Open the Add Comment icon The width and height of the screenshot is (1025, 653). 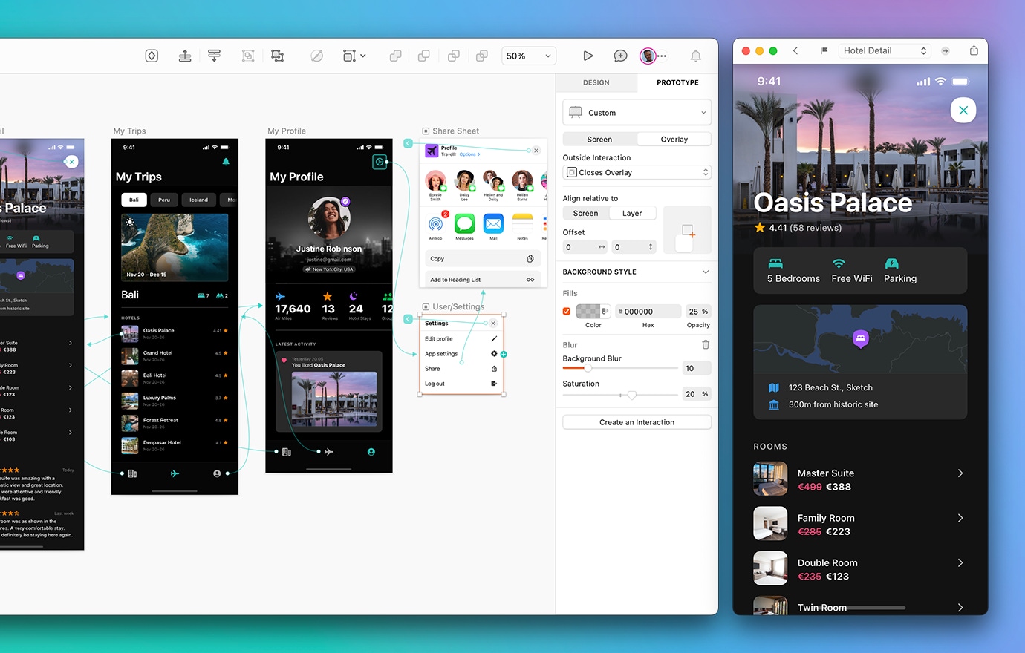pyautogui.click(x=620, y=56)
